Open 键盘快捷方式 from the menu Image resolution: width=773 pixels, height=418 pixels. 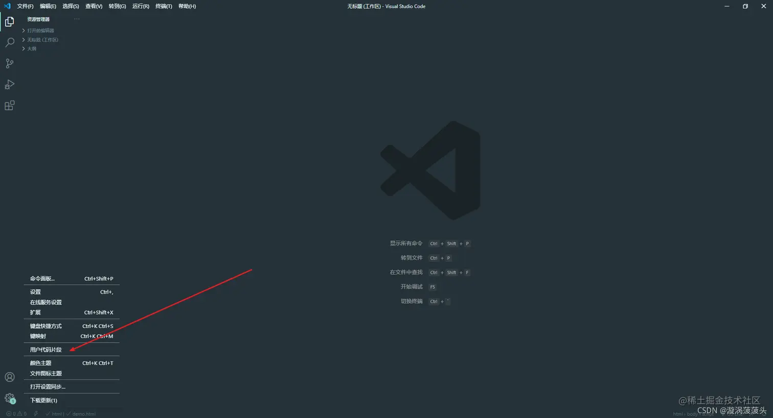click(72, 326)
